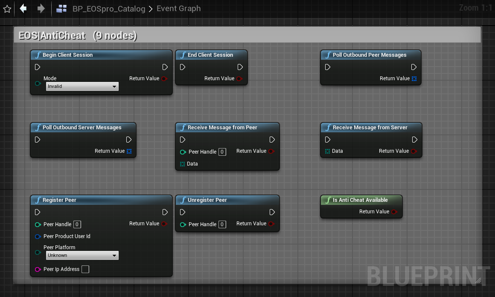Click Unregister Peer's Peer Handle pin
Image resolution: width=495 pixels, height=297 pixels.
point(183,224)
